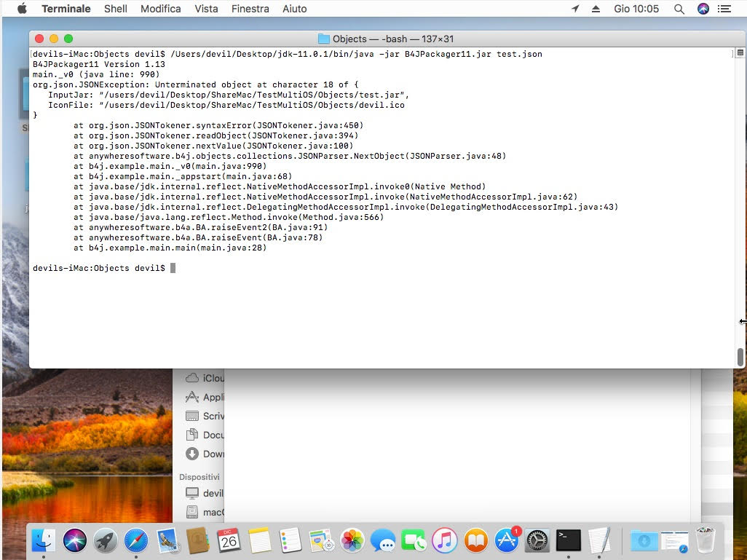
Task: Open Aiuto menu
Action: 294,9
